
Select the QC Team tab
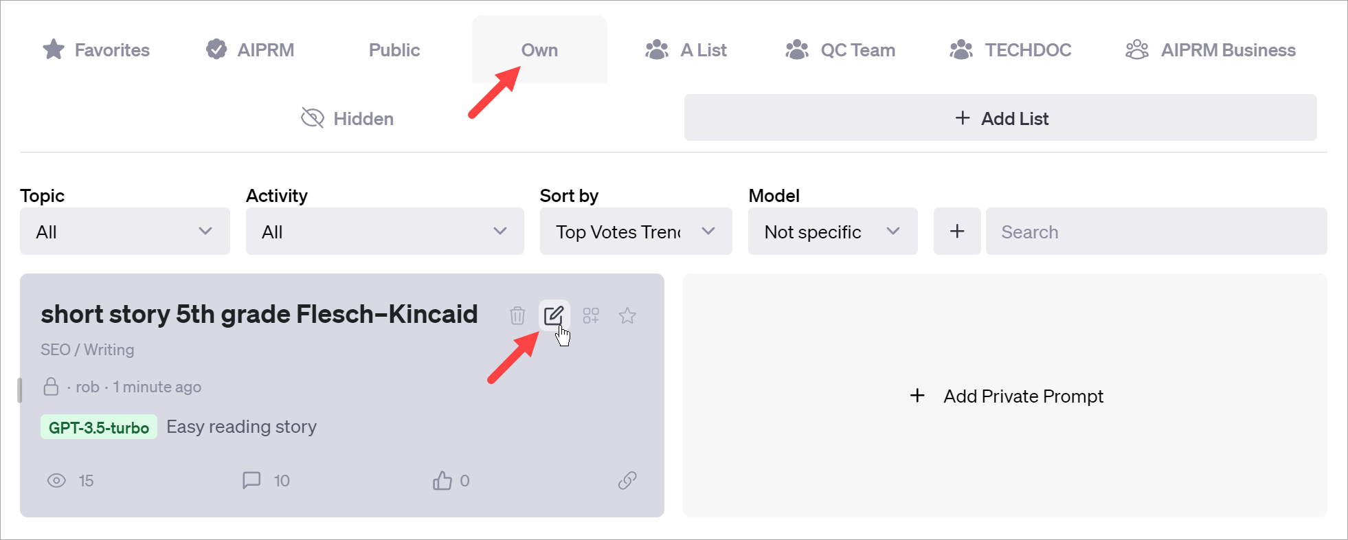(x=840, y=49)
